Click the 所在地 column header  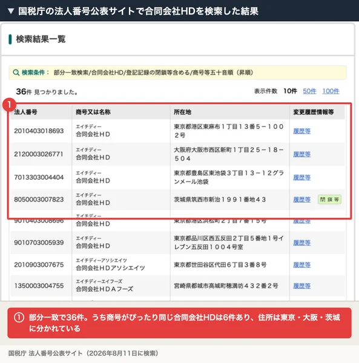(182, 112)
